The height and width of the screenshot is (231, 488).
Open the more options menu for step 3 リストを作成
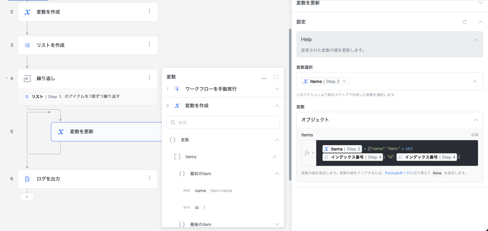click(x=150, y=44)
